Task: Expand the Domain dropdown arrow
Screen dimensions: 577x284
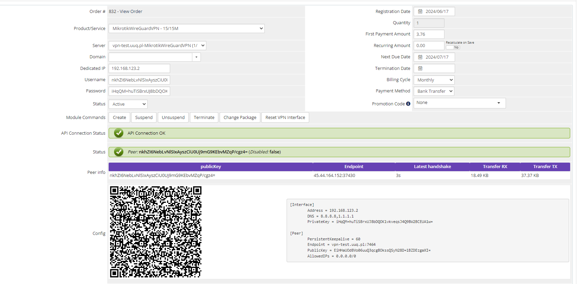Action: (196, 57)
